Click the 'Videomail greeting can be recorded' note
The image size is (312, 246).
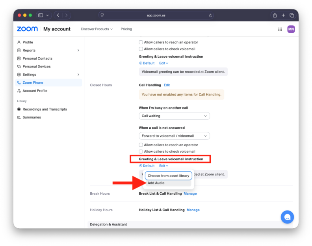183,72
